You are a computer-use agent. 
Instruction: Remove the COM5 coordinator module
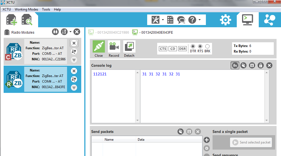point(74,43)
